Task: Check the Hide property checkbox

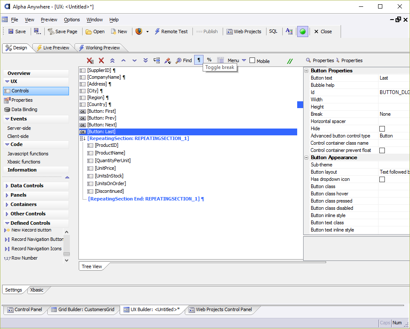Action: pyautogui.click(x=382, y=129)
